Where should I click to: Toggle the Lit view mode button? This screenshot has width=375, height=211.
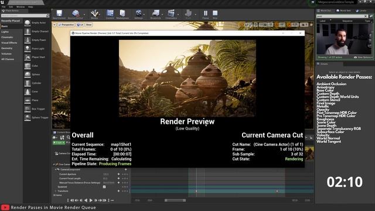point(80,25)
